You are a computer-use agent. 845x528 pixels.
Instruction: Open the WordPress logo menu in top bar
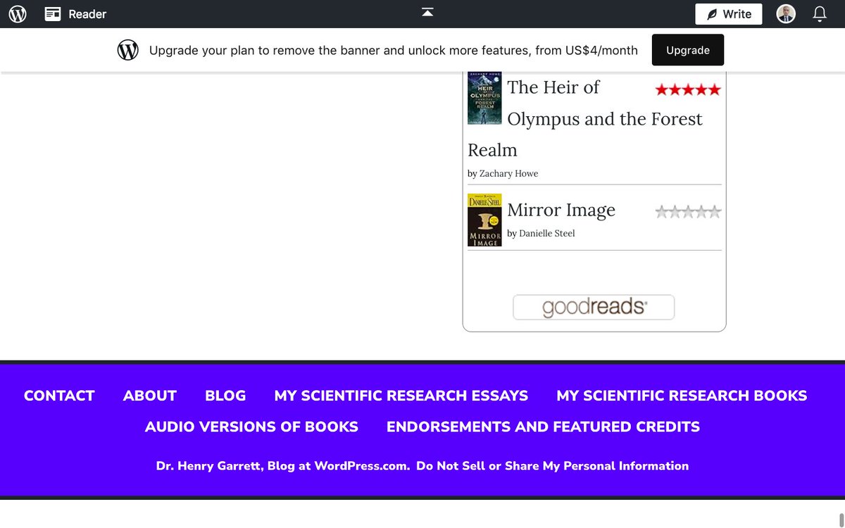(x=18, y=13)
